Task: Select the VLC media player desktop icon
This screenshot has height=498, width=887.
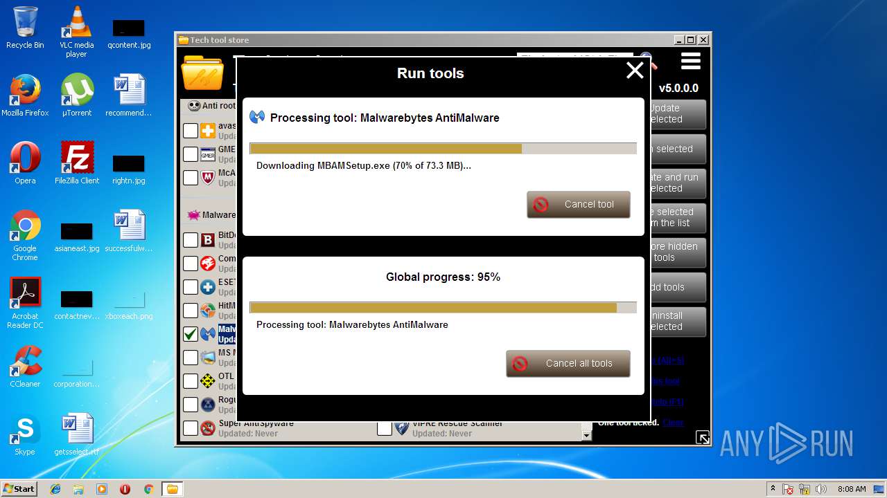Action: [x=76, y=32]
